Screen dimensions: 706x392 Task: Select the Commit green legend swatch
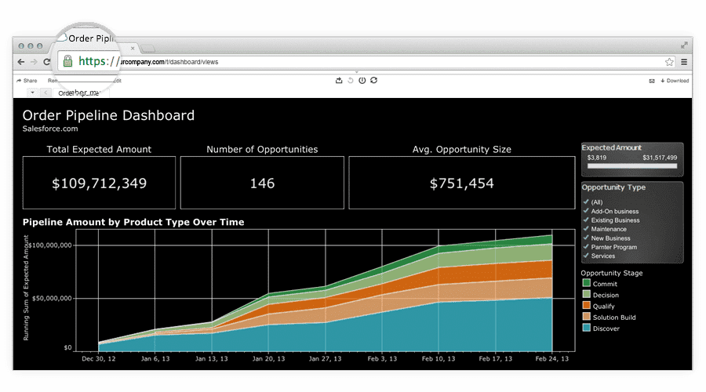click(x=587, y=284)
